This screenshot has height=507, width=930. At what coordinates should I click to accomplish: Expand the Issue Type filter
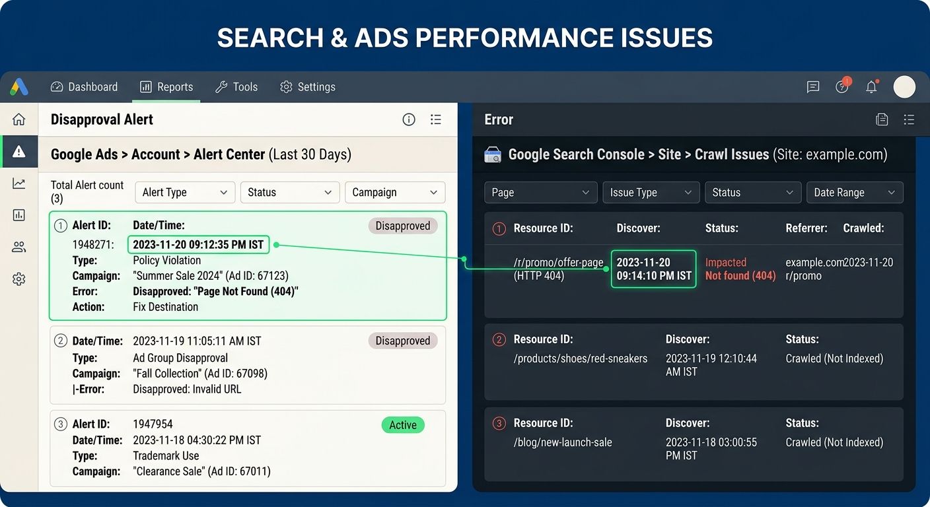pos(651,192)
